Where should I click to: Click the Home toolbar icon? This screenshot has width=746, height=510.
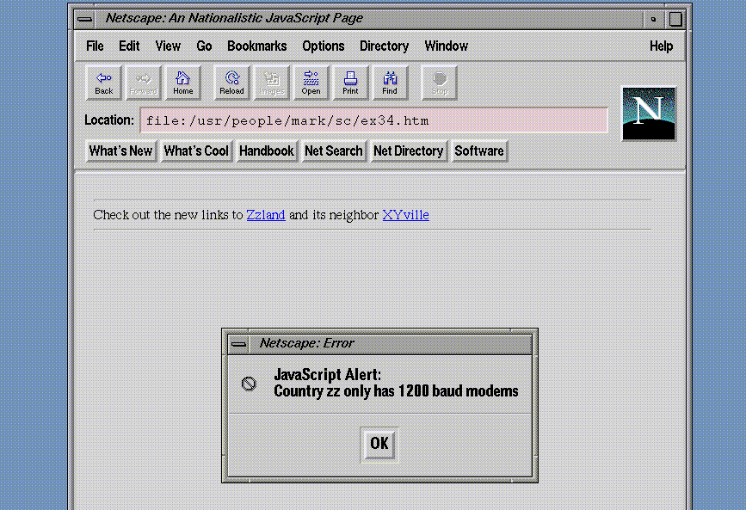pyautogui.click(x=183, y=83)
